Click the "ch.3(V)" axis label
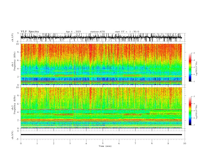208x161 pixels. tap(13, 135)
